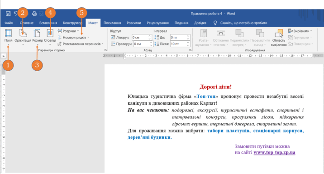Open the Абзац paragraph dialog launcher

point(191,50)
